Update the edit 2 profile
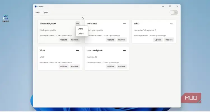The height and width of the screenshot is (112, 210). pyautogui.click(x=158, y=40)
